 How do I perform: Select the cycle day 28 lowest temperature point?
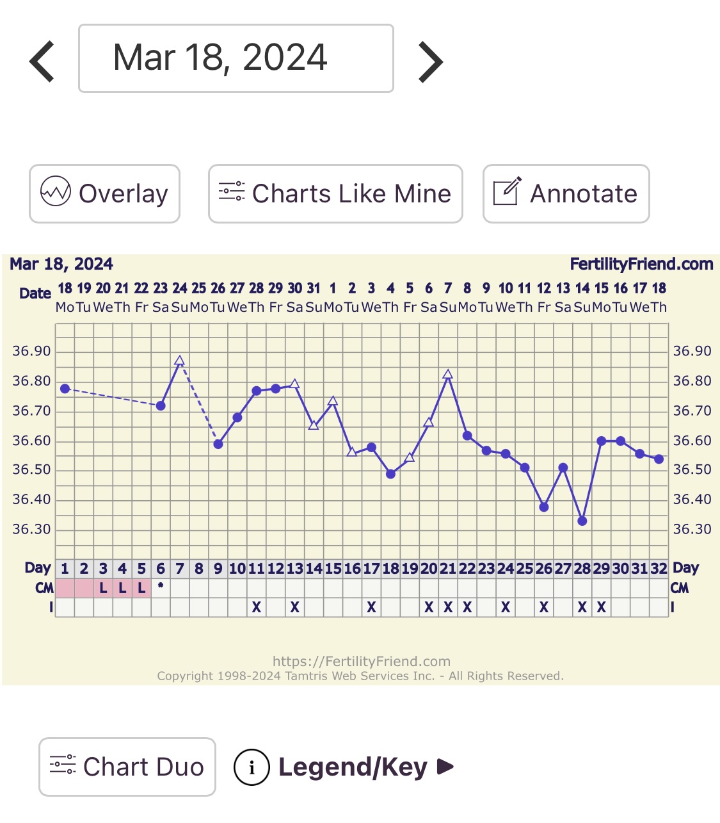(x=582, y=521)
